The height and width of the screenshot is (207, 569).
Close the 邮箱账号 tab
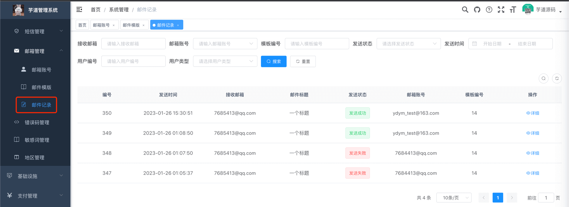point(114,25)
